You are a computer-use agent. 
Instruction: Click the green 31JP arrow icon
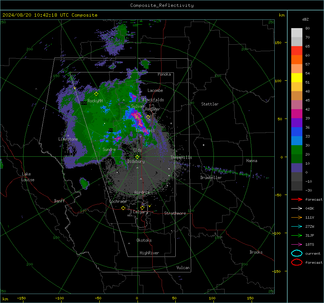(297, 235)
